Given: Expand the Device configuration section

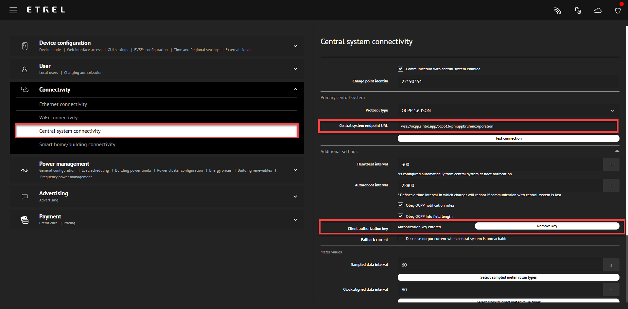Looking at the screenshot, I should tap(295, 46).
